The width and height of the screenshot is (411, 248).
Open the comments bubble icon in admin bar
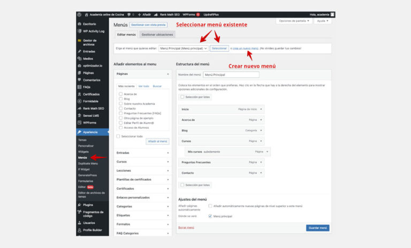pos(129,14)
